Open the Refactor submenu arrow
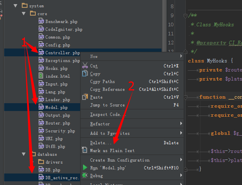Screen dimensions: 242x185 point(181,123)
